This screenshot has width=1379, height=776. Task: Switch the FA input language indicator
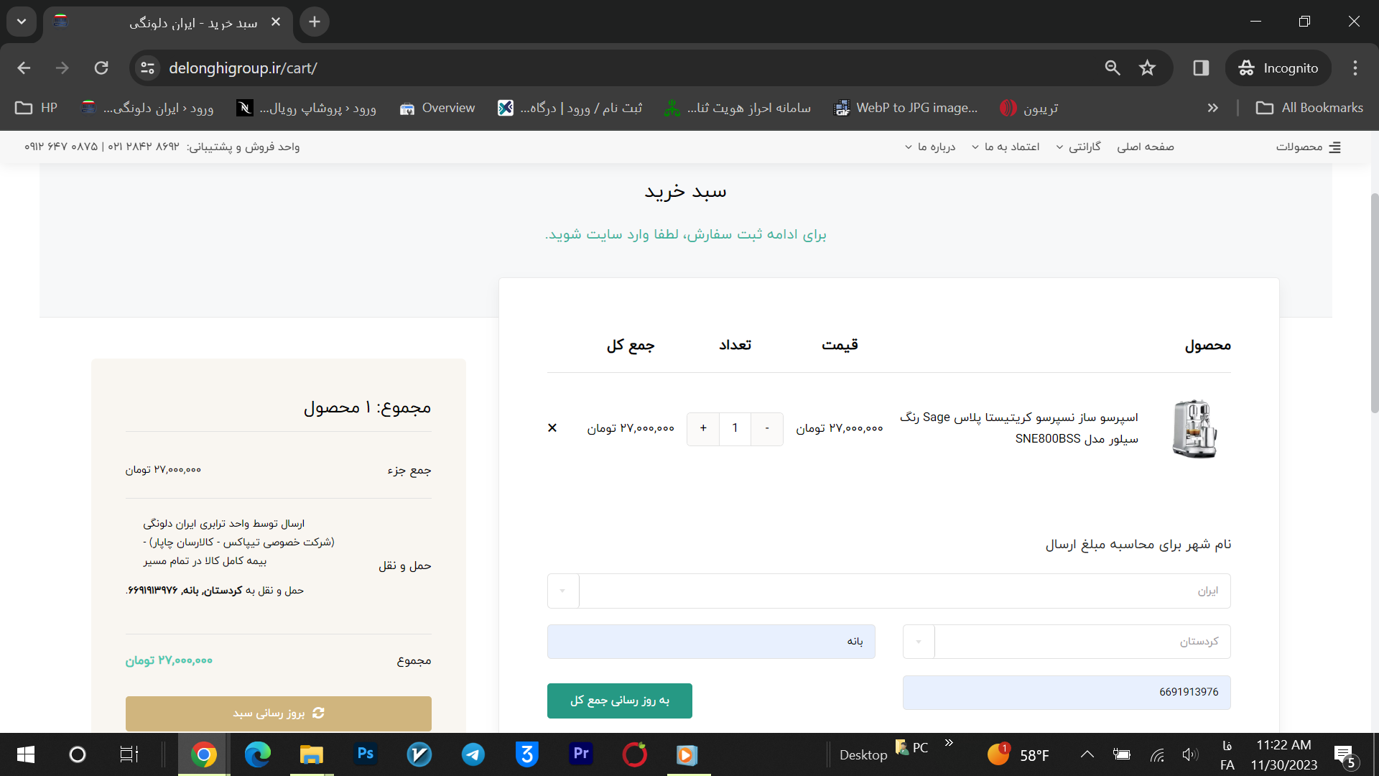[x=1227, y=754]
